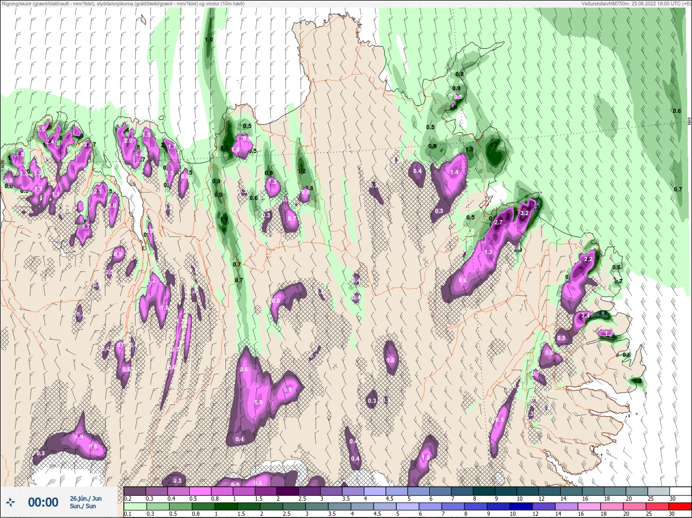Pick the lavender 4–4.5 swatch in upper legend
This screenshot has height=518, width=692.
tap(375, 491)
